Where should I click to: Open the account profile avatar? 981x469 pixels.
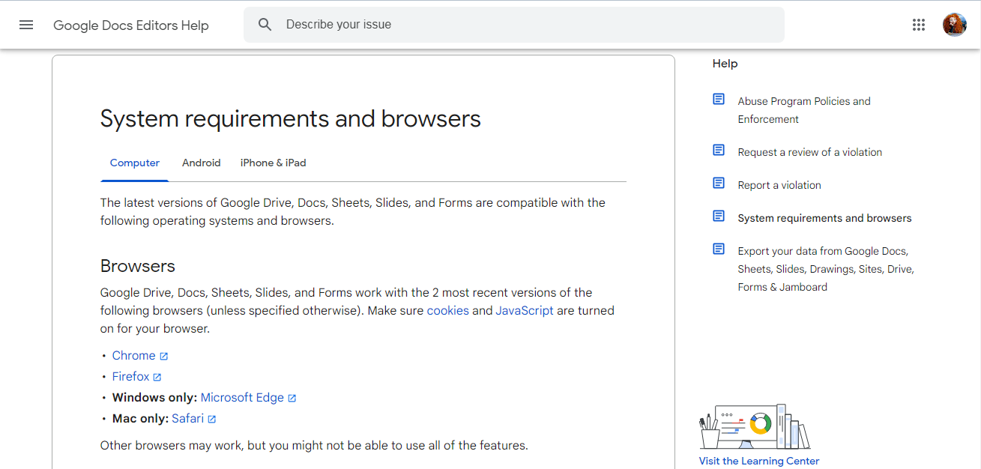tap(955, 25)
